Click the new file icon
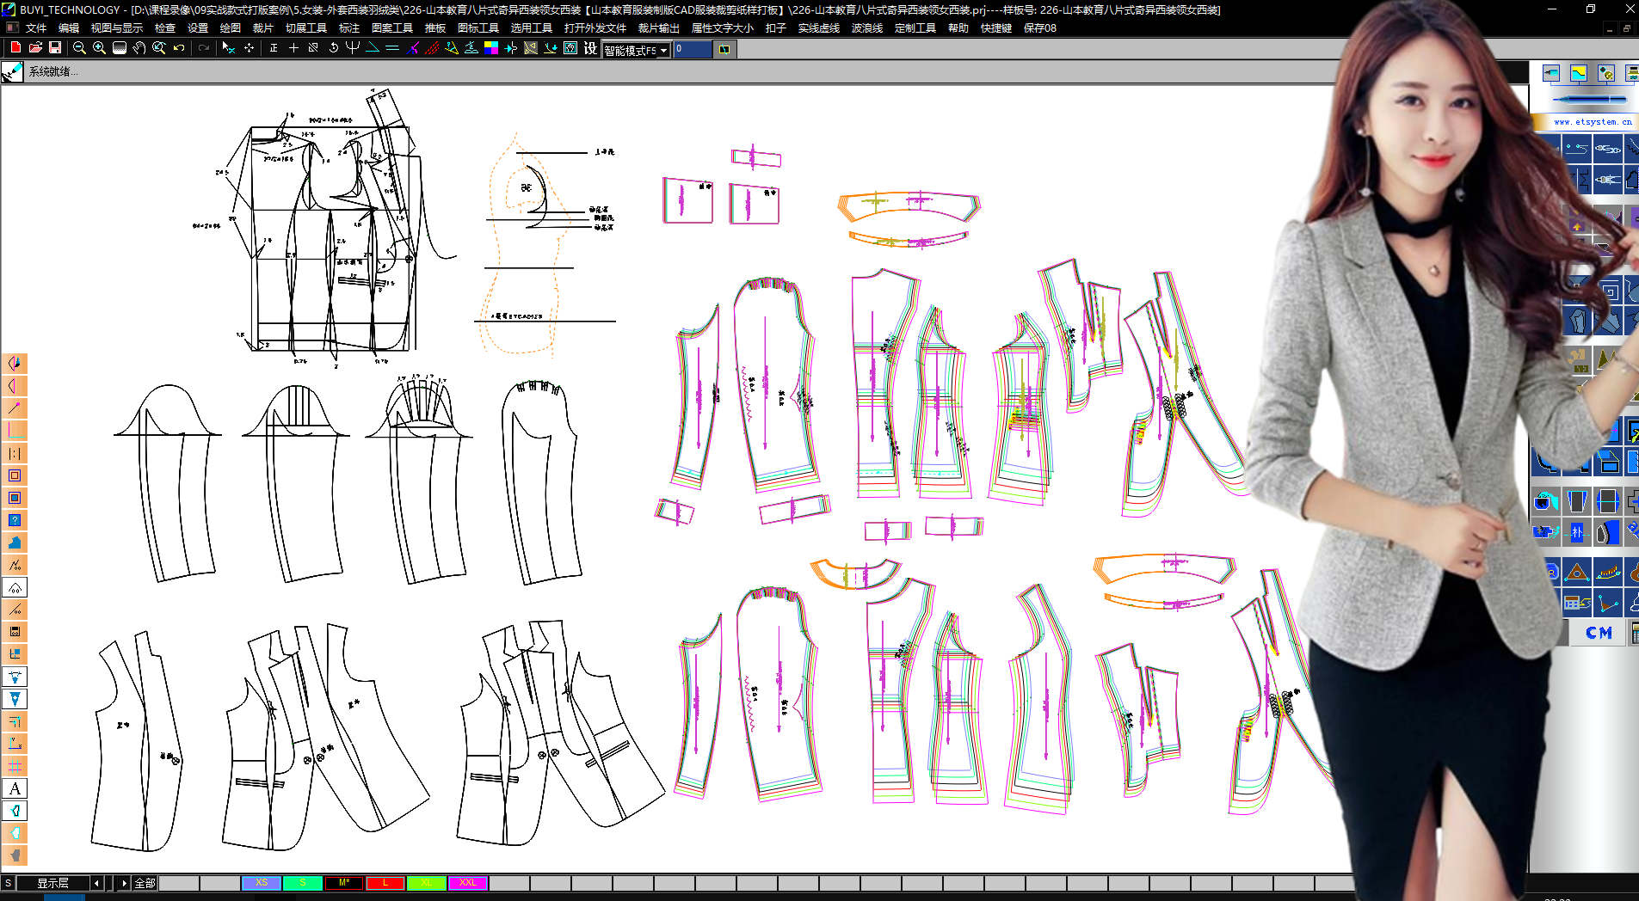The height and width of the screenshot is (901, 1639). tap(15, 48)
